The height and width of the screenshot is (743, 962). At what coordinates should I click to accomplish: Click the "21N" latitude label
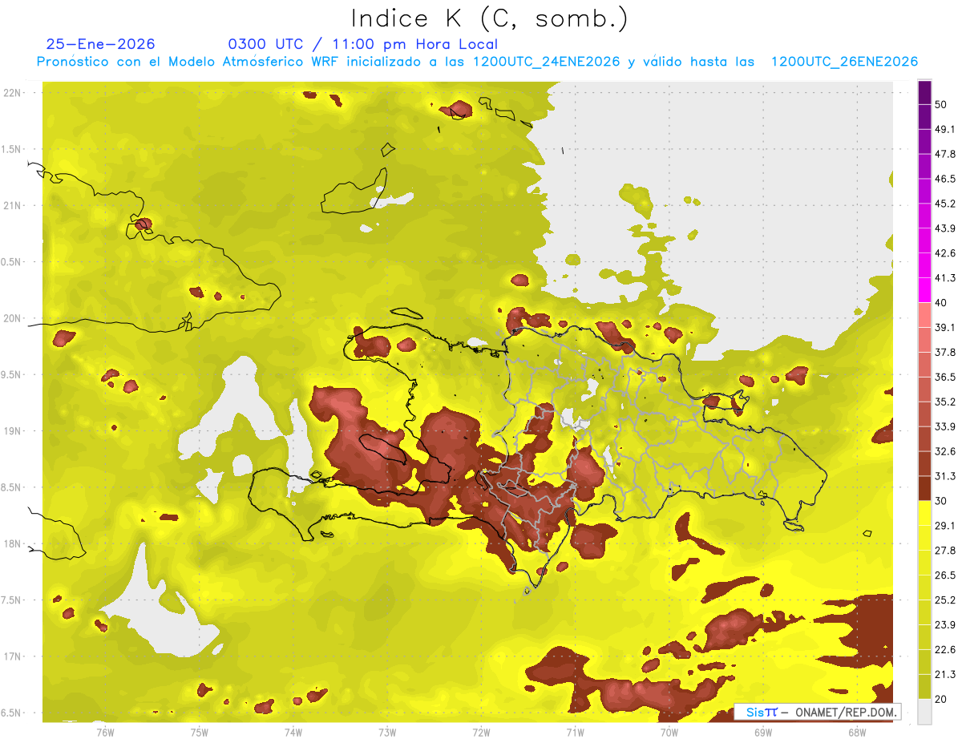[x=14, y=206]
